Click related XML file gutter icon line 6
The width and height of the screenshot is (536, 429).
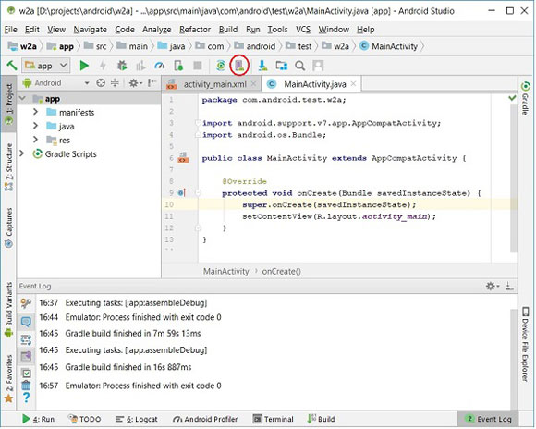point(183,158)
